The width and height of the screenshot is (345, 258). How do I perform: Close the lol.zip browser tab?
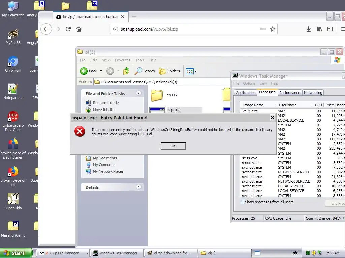[123, 17]
